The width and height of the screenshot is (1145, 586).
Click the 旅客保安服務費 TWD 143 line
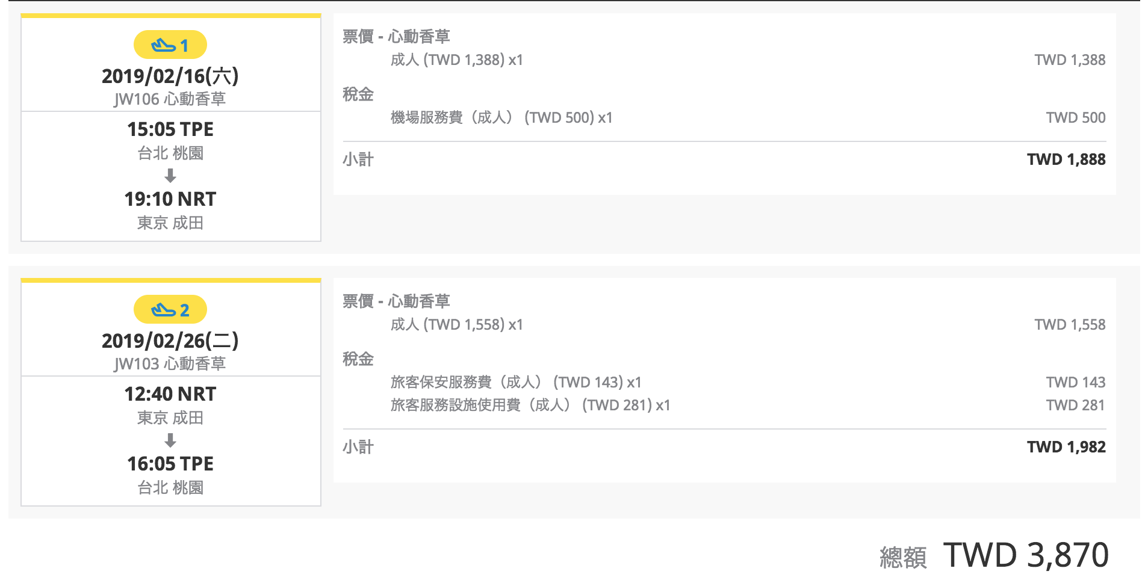click(x=748, y=383)
